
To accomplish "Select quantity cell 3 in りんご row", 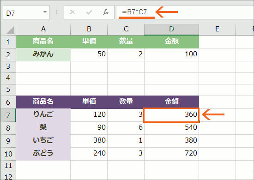I will 126,115.
